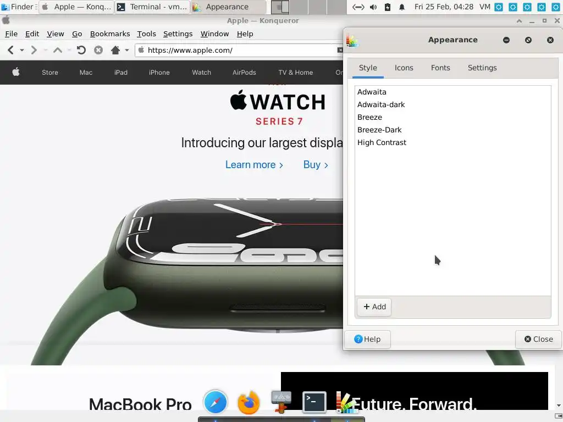Switch to Terminal in the taskbar
Viewport: 563px width, 422px height.
pyautogui.click(x=152, y=7)
